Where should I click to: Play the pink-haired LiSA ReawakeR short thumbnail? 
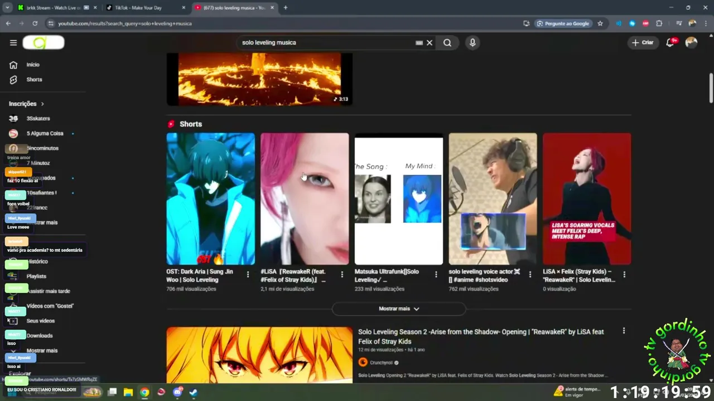coord(305,199)
